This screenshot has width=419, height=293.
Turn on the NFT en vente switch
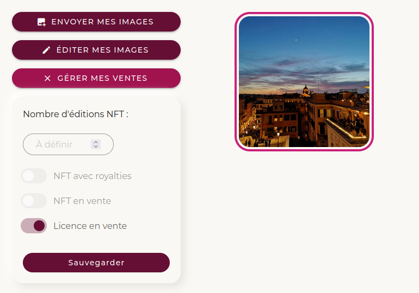34,201
